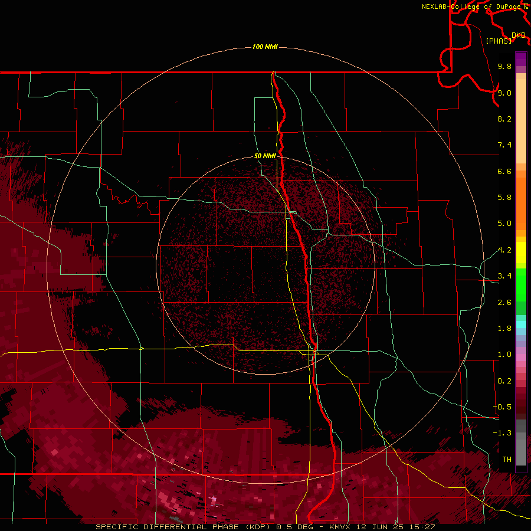The height and width of the screenshot is (531, 531).
Task: Click the 1.0 value on the color scale
Action: pos(504,355)
